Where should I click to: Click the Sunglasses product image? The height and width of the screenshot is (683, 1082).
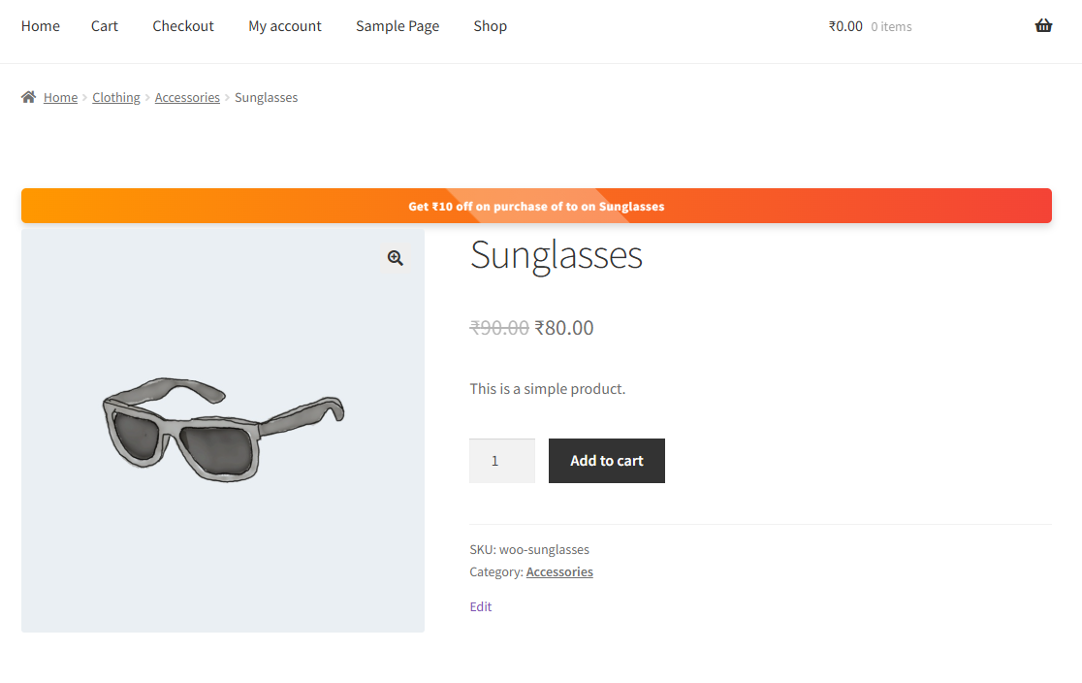tap(223, 431)
